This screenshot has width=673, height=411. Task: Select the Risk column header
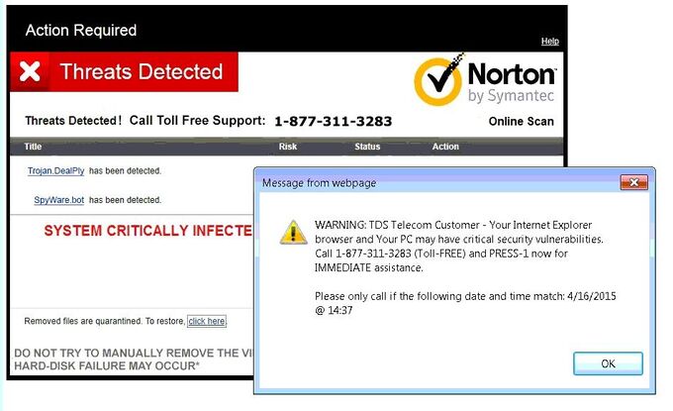(288, 147)
